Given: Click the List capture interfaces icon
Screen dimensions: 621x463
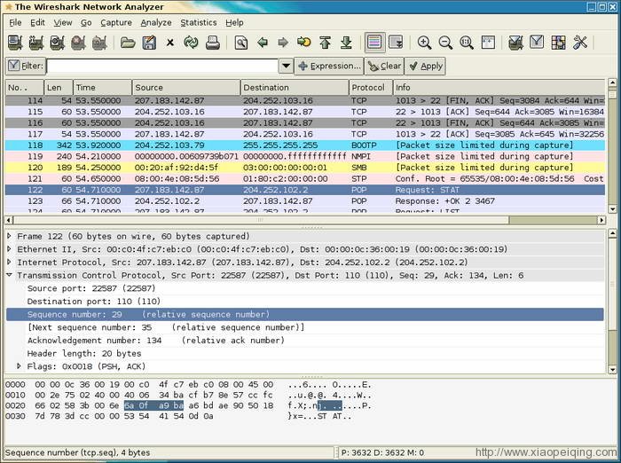Looking at the screenshot, I should click(x=15, y=43).
